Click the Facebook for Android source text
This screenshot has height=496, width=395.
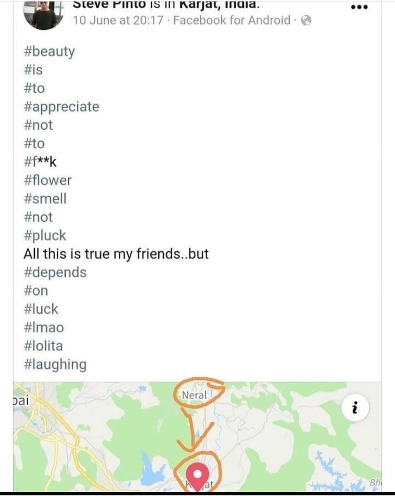(x=232, y=20)
